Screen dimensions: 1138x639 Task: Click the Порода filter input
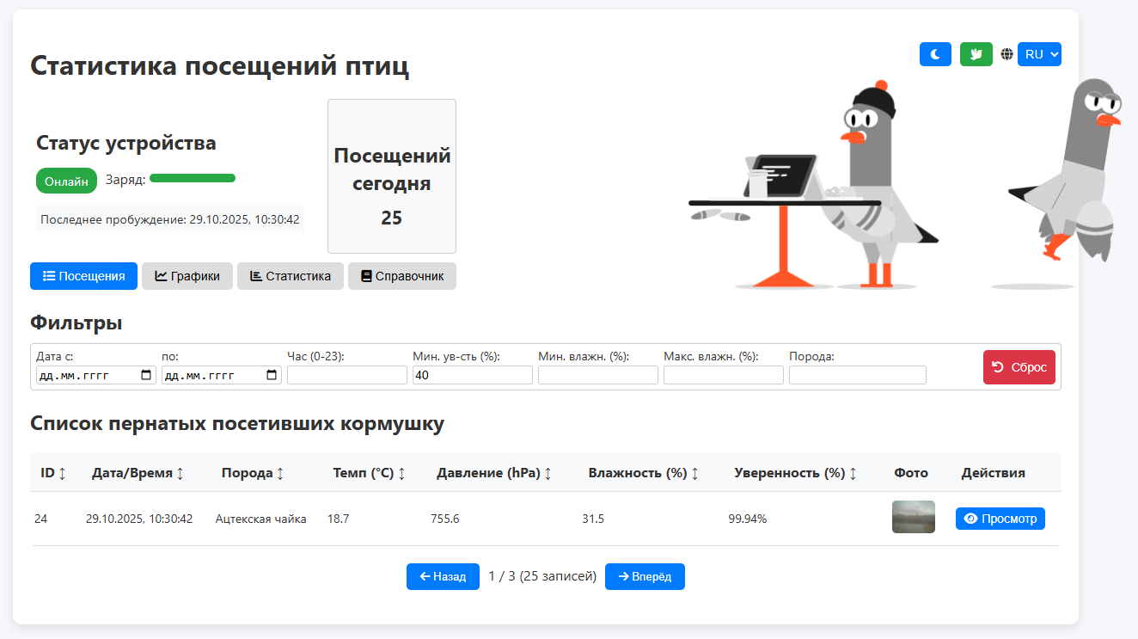[857, 375]
